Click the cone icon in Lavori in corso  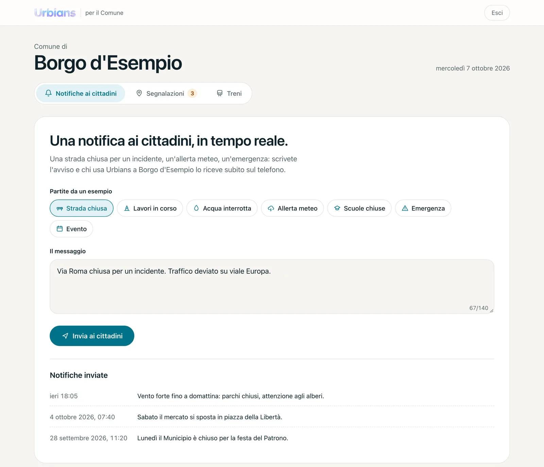click(127, 208)
